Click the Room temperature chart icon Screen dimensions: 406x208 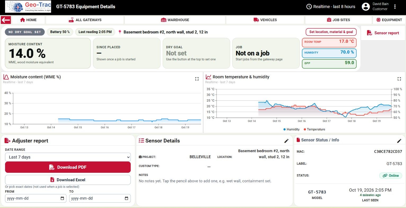tap(208, 77)
